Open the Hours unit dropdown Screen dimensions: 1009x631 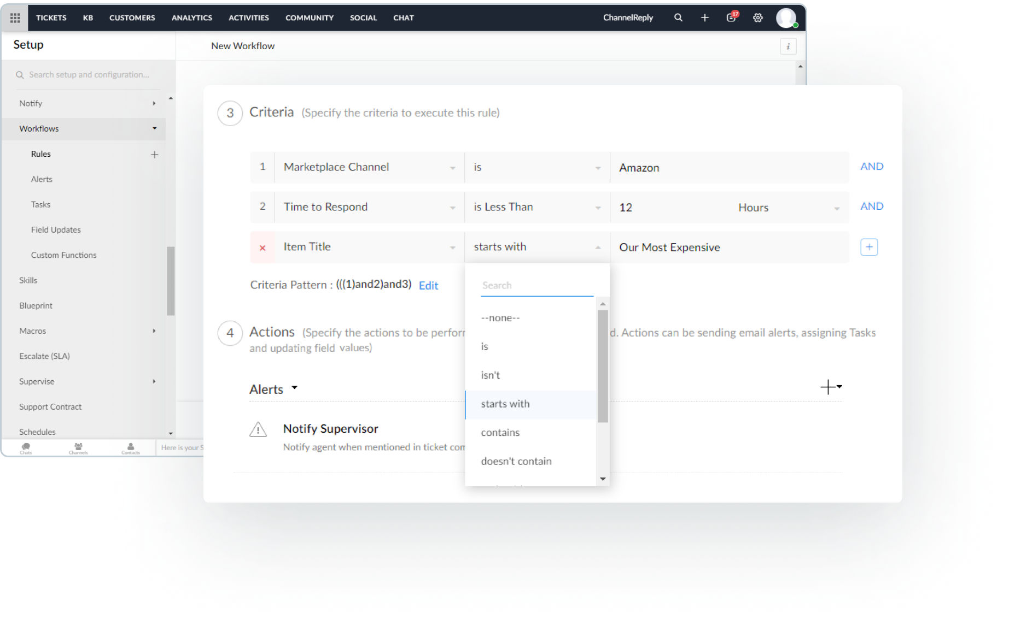tap(789, 208)
